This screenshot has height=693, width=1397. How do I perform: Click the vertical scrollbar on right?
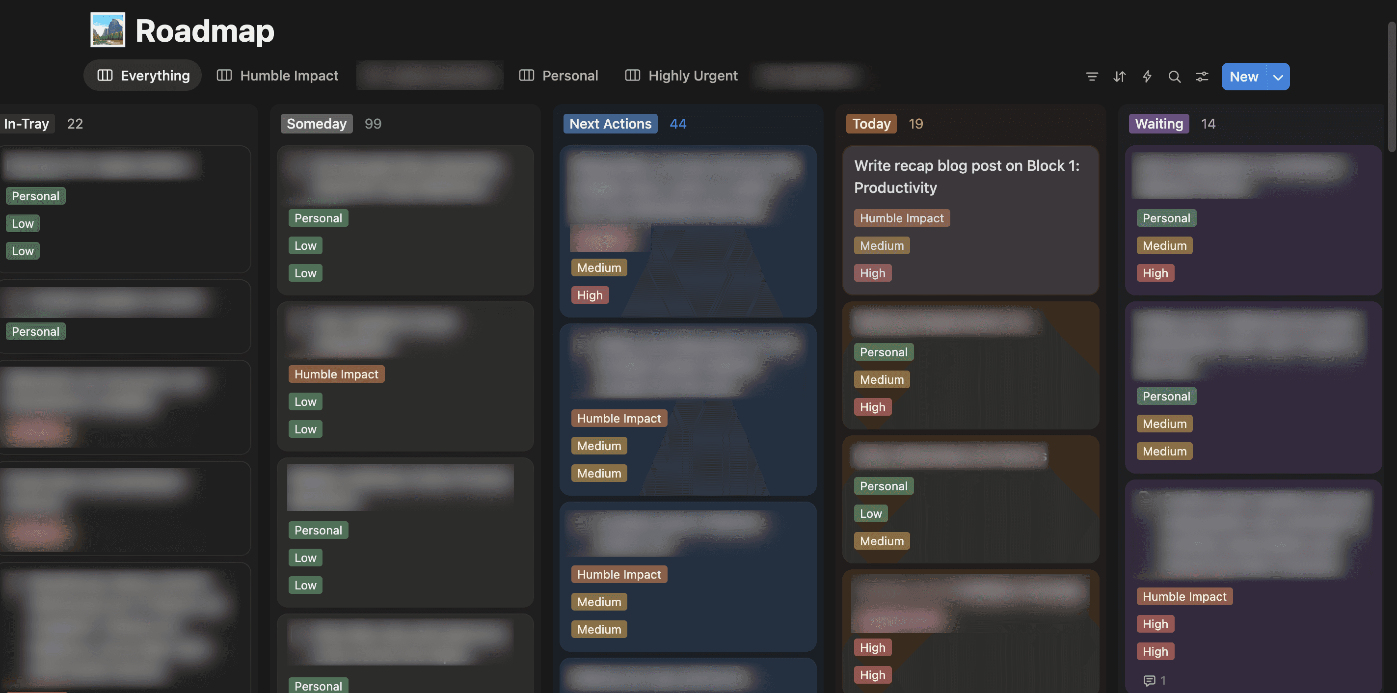[x=1392, y=87]
